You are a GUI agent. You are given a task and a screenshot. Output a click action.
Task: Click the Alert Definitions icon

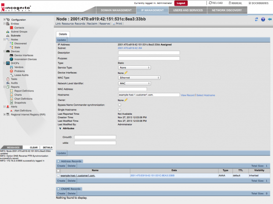point(11,111)
